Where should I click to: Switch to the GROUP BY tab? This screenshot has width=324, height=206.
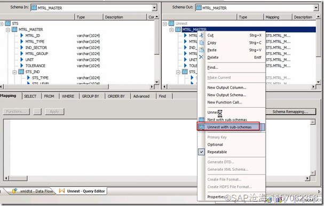pos(91,96)
